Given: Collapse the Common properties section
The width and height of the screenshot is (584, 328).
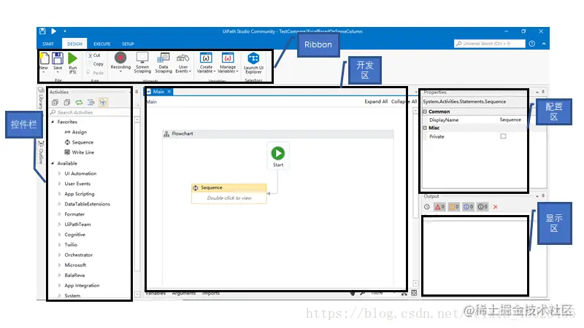Looking at the screenshot, I should click(425, 112).
